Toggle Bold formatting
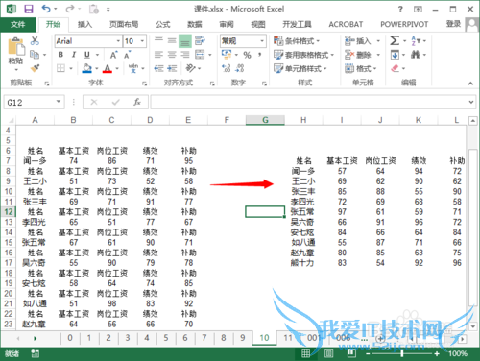The image size is (480, 361). (x=60, y=55)
